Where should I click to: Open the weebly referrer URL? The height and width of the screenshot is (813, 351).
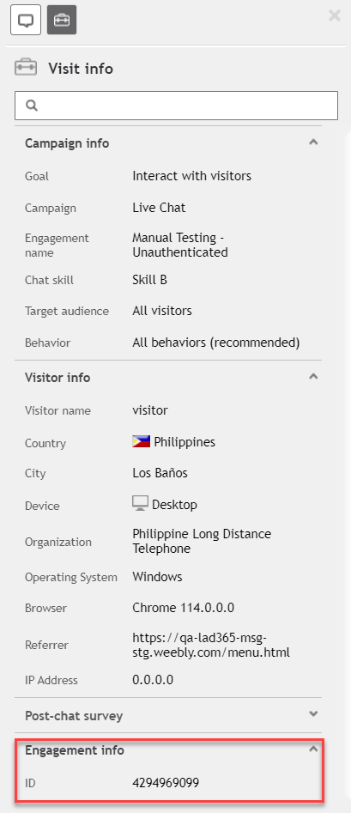[x=211, y=645]
